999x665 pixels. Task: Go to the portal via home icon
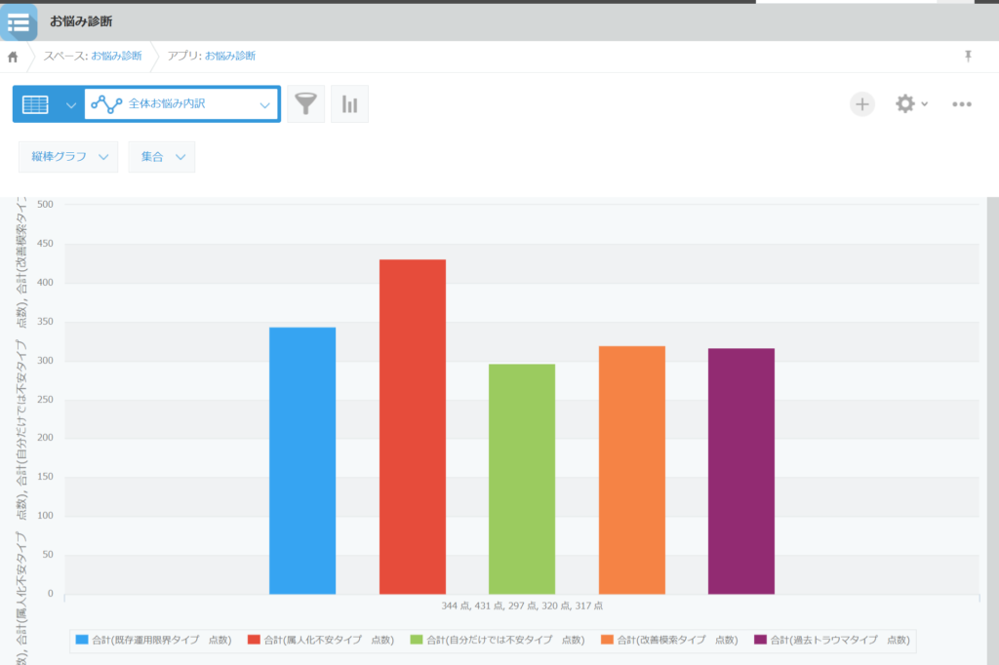point(13,57)
